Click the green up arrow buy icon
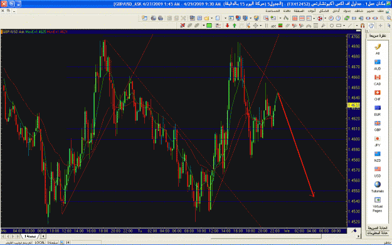The image size is (392, 245). pyautogui.click(x=235, y=26)
